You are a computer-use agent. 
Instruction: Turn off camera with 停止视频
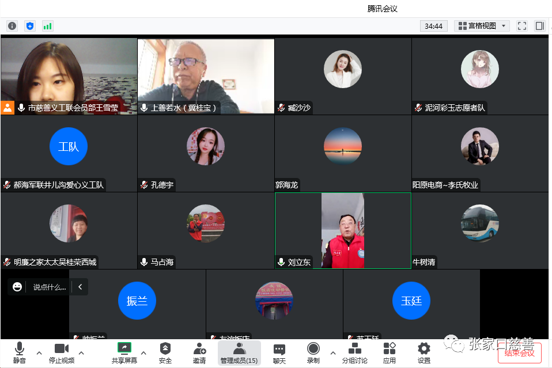[62, 353]
